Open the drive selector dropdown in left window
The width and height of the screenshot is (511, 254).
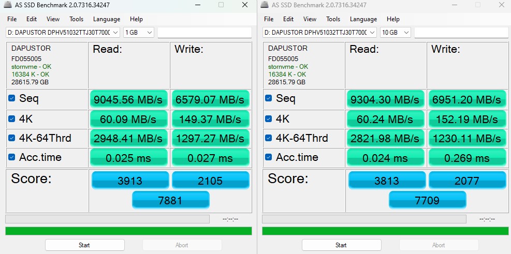63,32
